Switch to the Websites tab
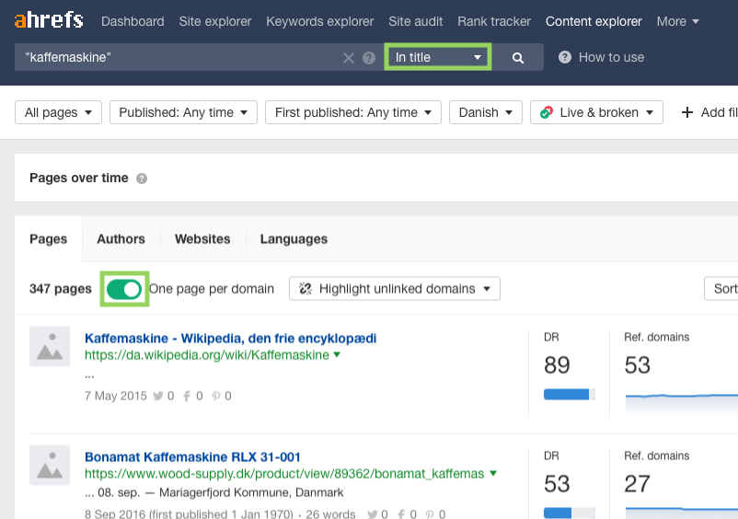 [202, 239]
